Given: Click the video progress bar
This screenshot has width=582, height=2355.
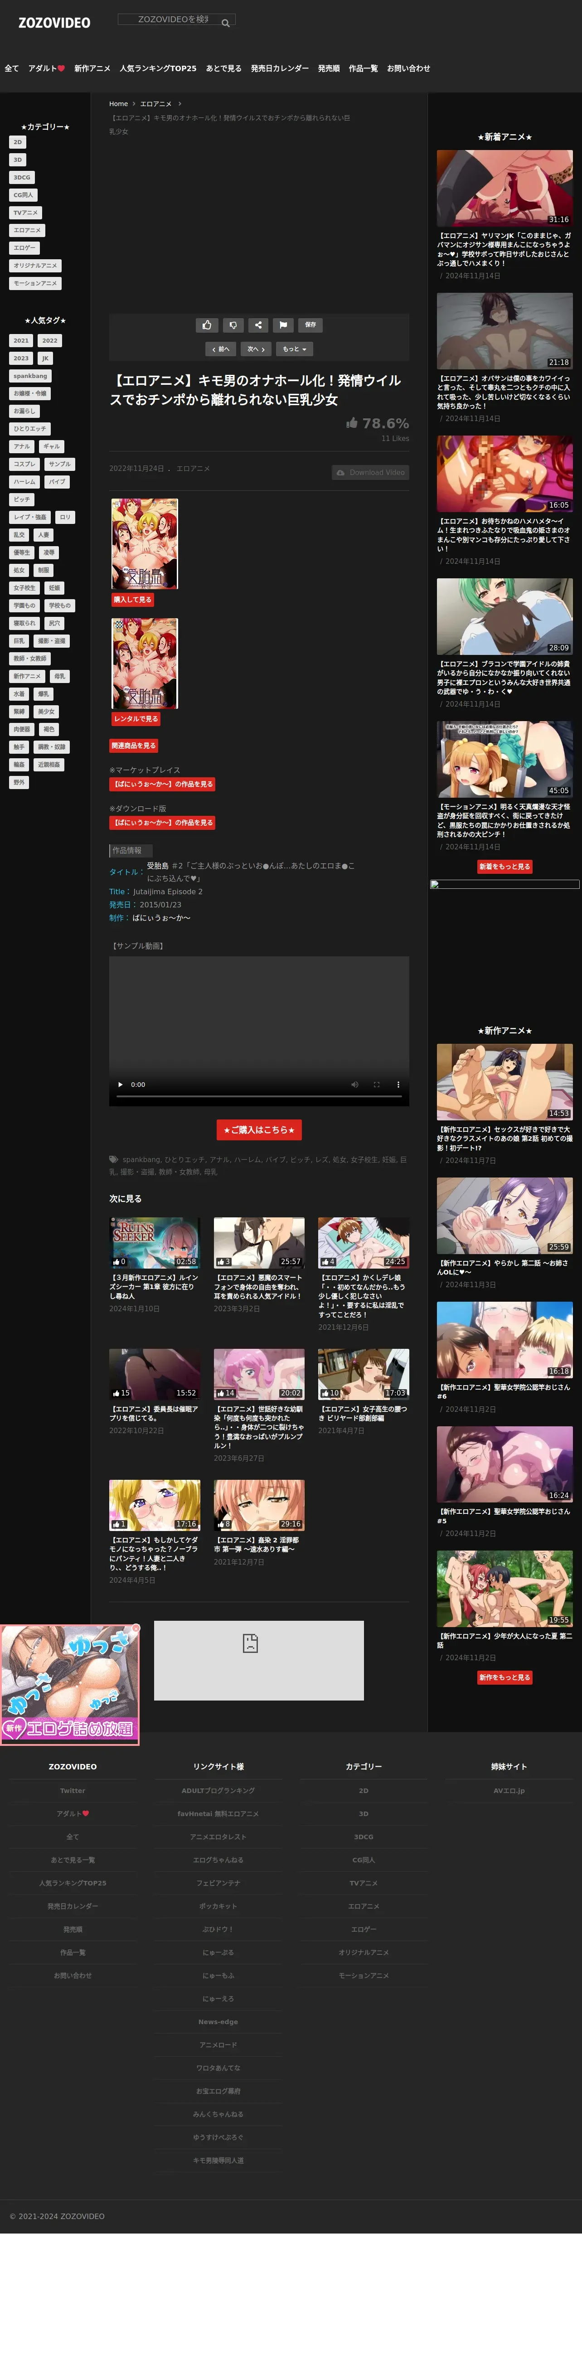Looking at the screenshot, I should click(x=258, y=1096).
